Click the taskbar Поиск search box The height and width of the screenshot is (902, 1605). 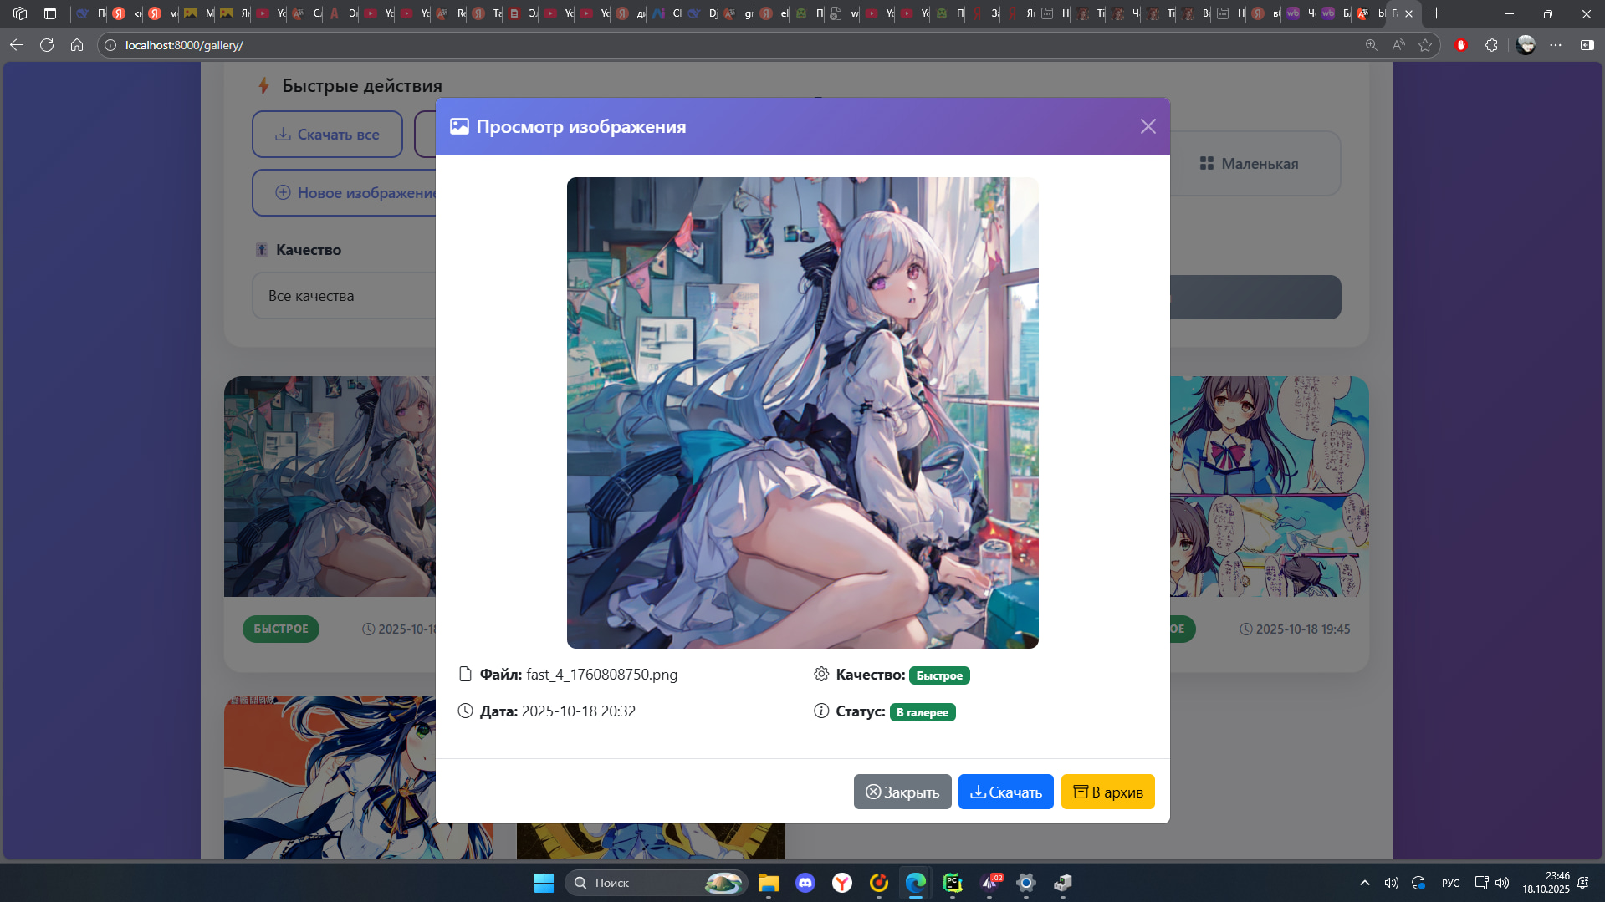point(656,883)
